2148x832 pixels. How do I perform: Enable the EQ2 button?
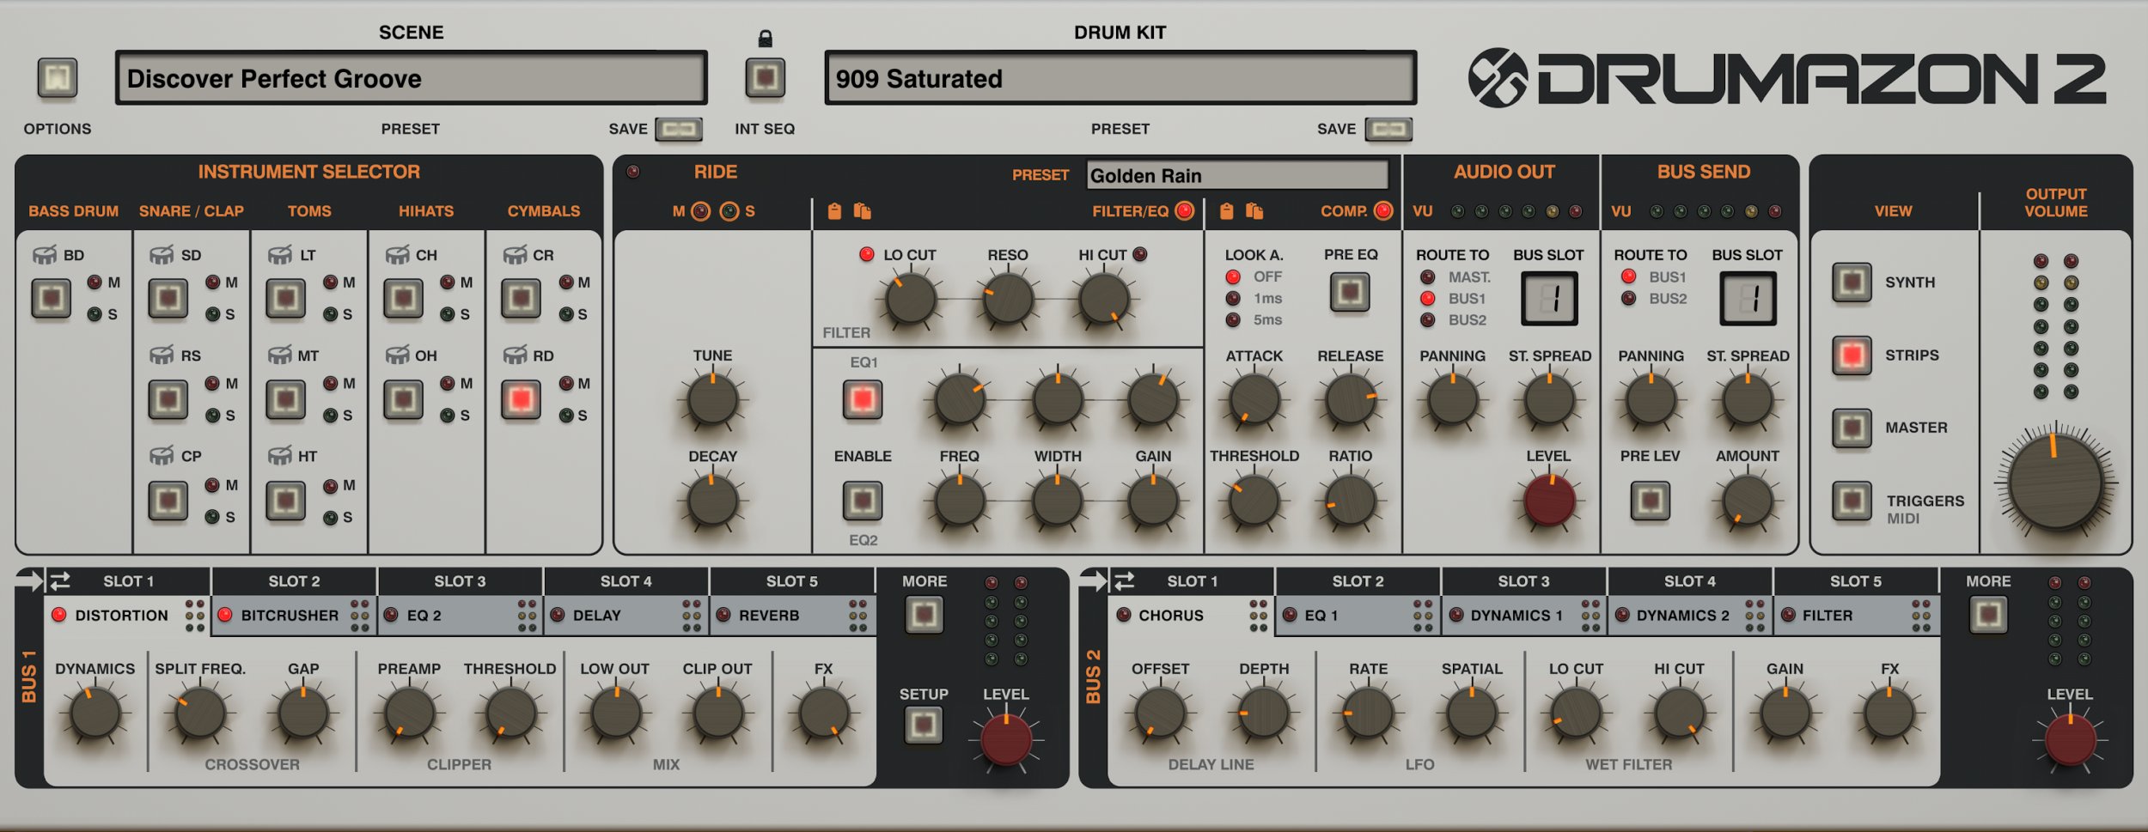[863, 501]
